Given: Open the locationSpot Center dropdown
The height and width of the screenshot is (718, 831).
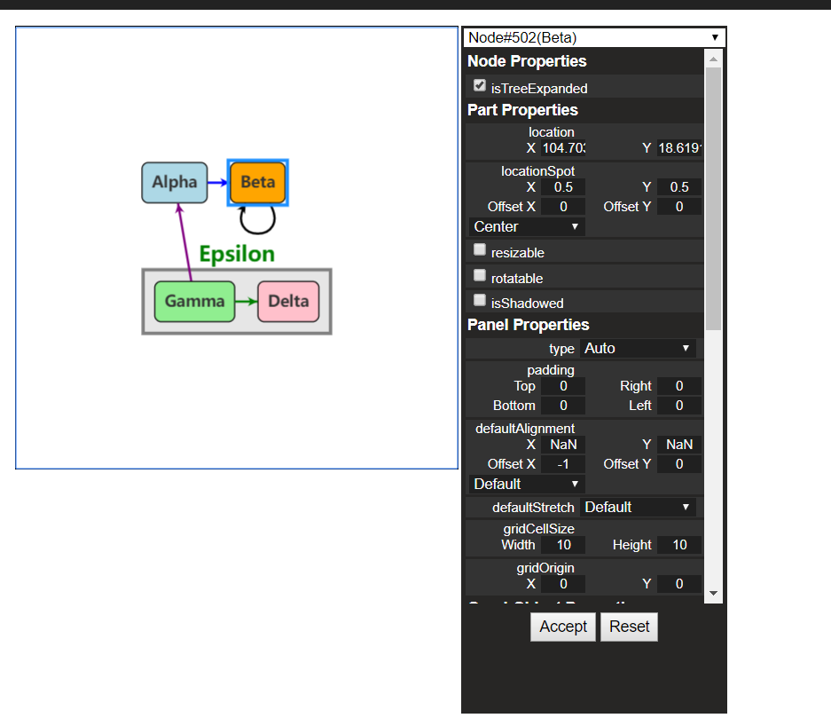Looking at the screenshot, I should [526, 226].
